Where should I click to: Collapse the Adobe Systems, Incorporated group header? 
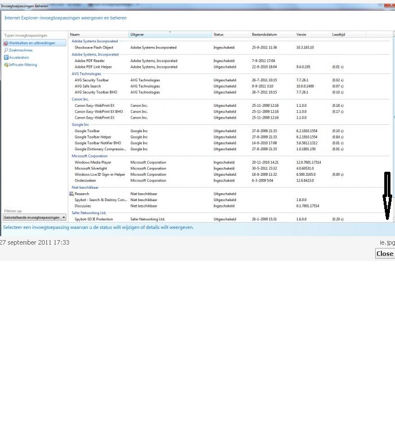95,55
